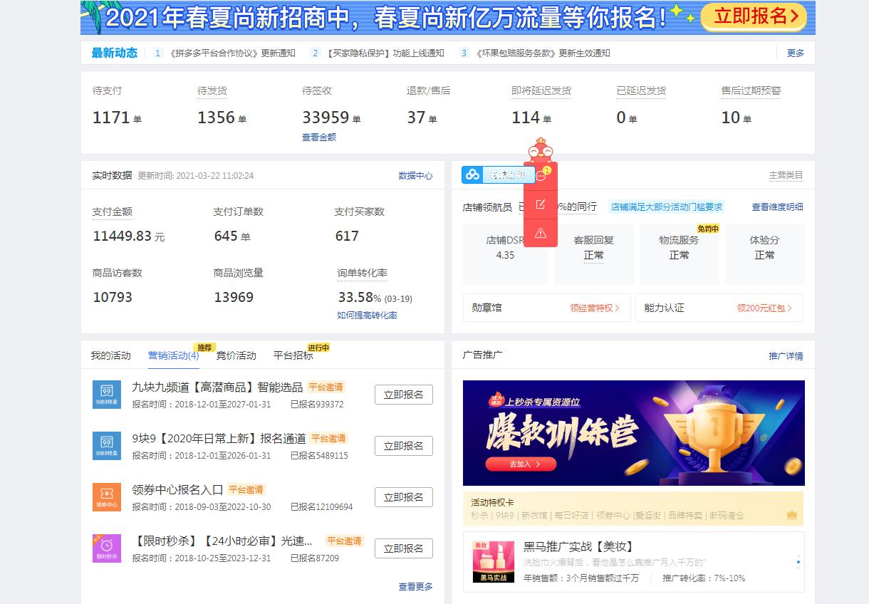Switch to the 平台招标 tab
The image size is (869, 604).
(x=292, y=354)
